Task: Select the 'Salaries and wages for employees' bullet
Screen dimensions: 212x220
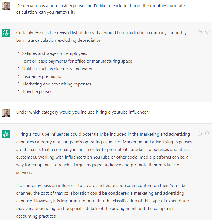Action: click(x=54, y=53)
